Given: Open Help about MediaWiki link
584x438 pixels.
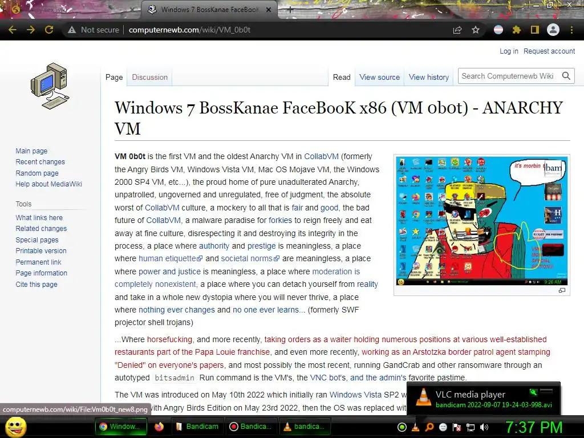Looking at the screenshot, I should point(49,184).
